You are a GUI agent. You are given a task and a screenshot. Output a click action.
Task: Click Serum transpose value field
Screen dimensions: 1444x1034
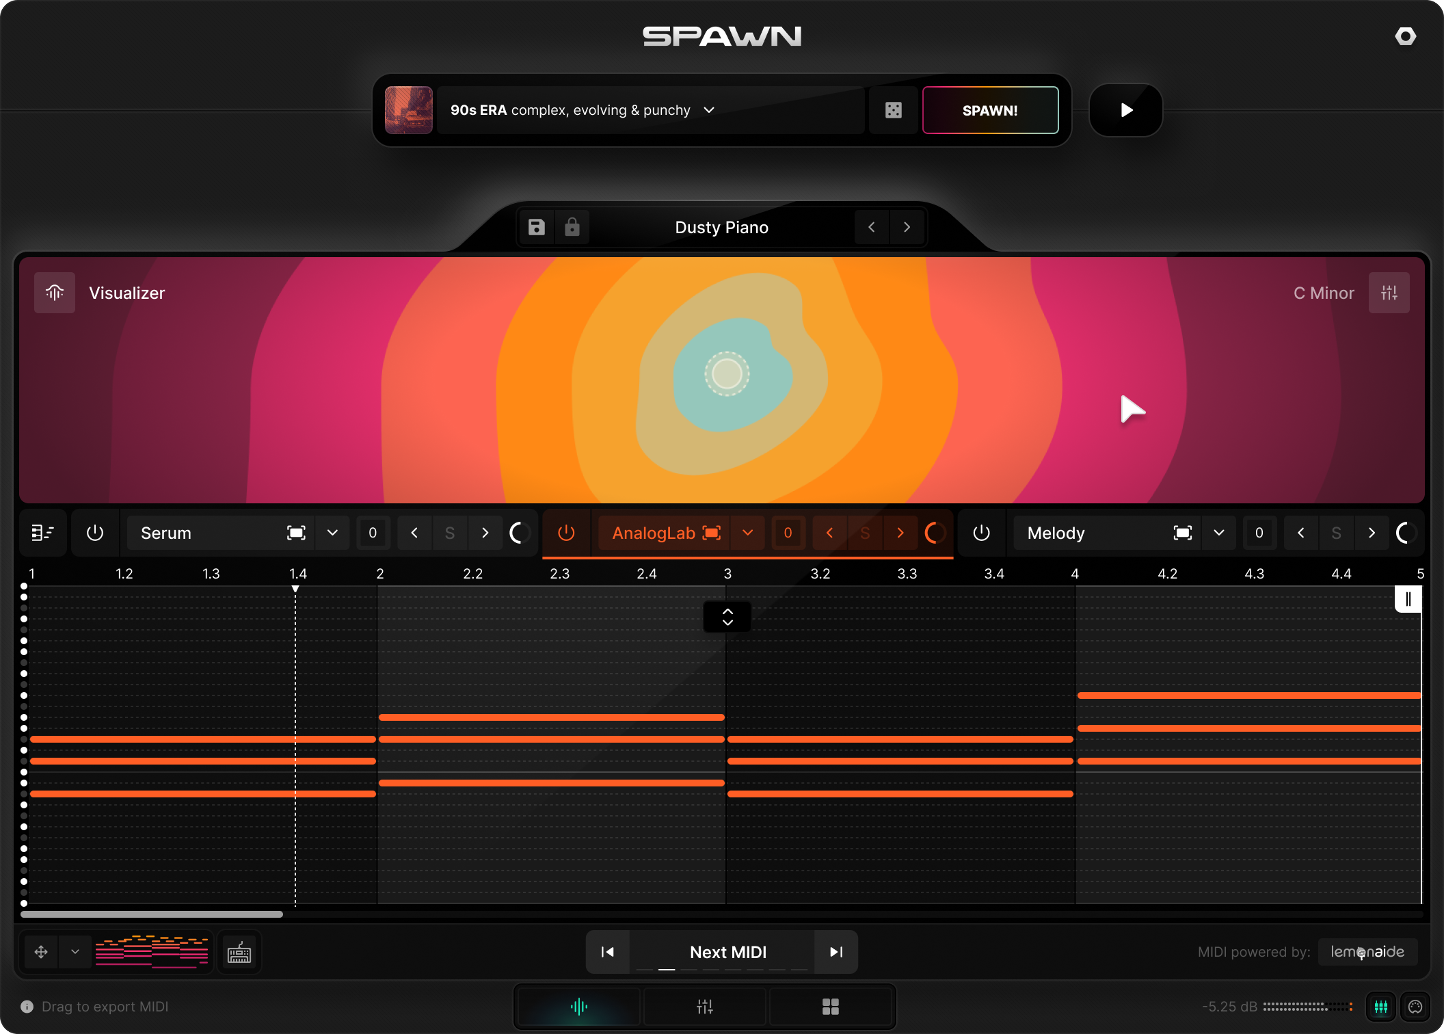coord(373,533)
